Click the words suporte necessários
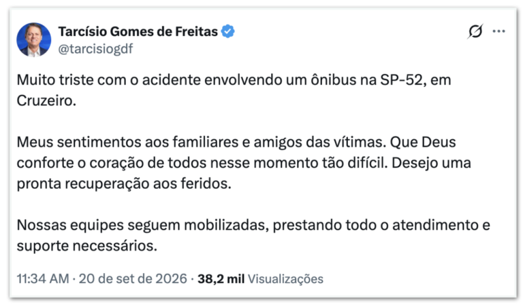This screenshot has width=523, height=307. click(x=86, y=247)
